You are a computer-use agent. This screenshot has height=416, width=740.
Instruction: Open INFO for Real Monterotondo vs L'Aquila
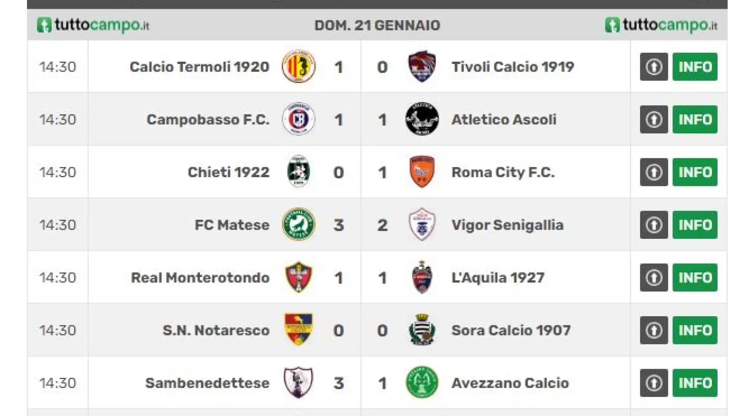695,278
